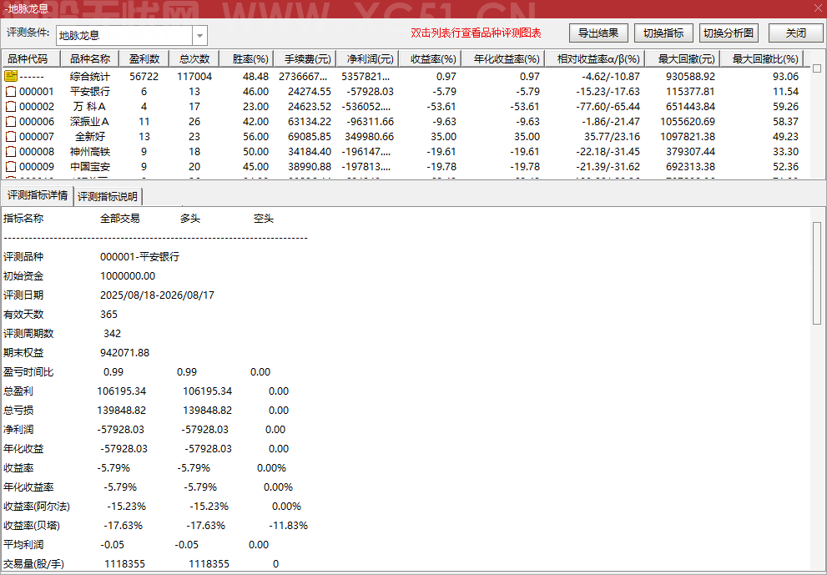Sort by 胜率(%) column header
827x575 pixels.
[x=246, y=58]
